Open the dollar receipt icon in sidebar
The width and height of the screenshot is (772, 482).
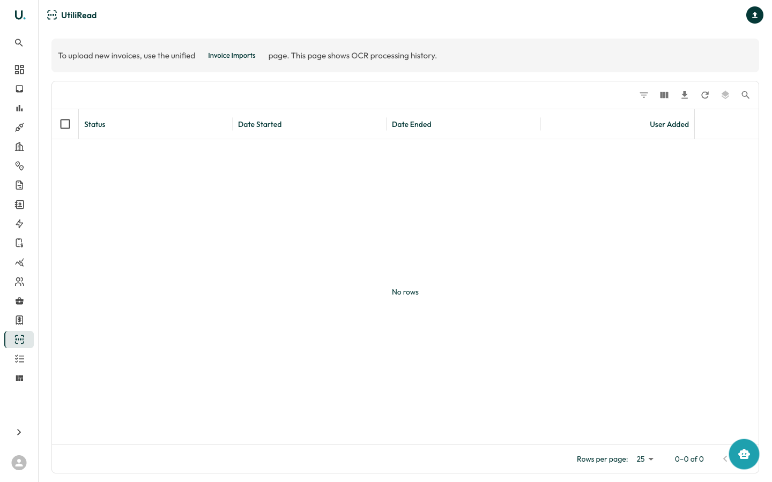tap(19, 320)
